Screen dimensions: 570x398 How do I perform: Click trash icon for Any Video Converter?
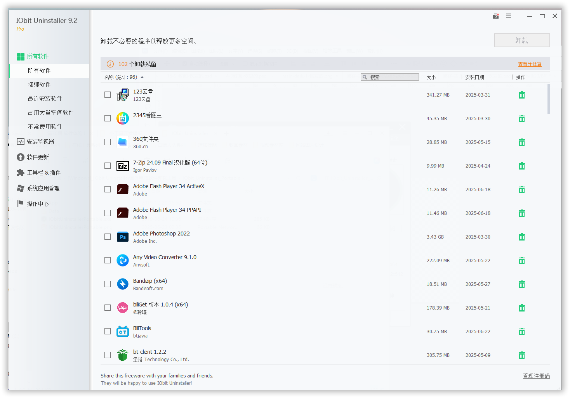click(x=522, y=261)
